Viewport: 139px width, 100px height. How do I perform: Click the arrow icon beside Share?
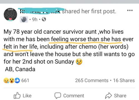pos(108,96)
